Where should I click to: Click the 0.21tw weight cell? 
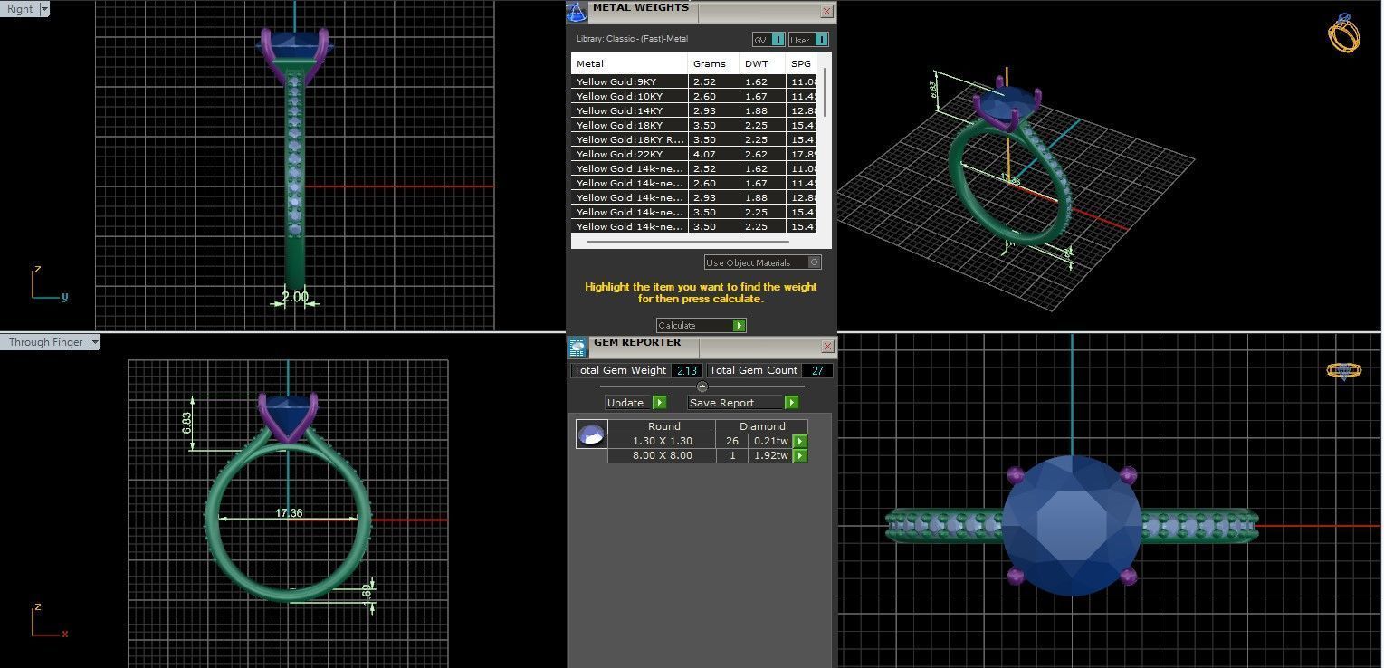771,442
